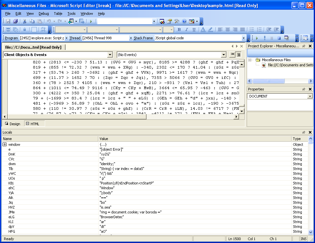The width and height of the screenshot is (315, 243).
Task: Click the Cut scissors icon
Action: coord(24,21)
